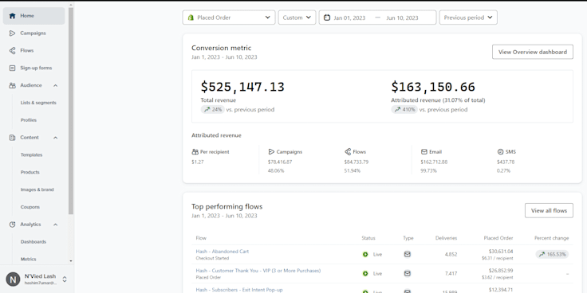Click the Sign-up forms icon

[x=12, y=68]
